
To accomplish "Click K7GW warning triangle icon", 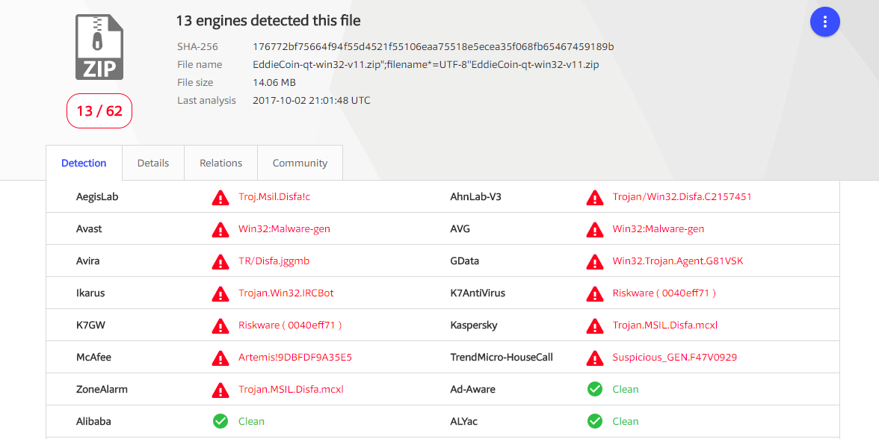I will tap(220, 326).
